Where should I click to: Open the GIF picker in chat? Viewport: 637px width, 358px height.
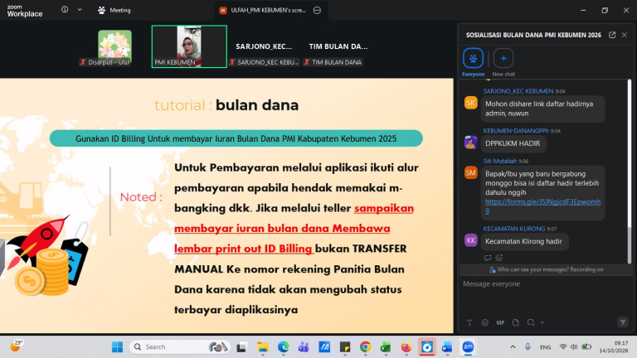(x=500, y=322)
